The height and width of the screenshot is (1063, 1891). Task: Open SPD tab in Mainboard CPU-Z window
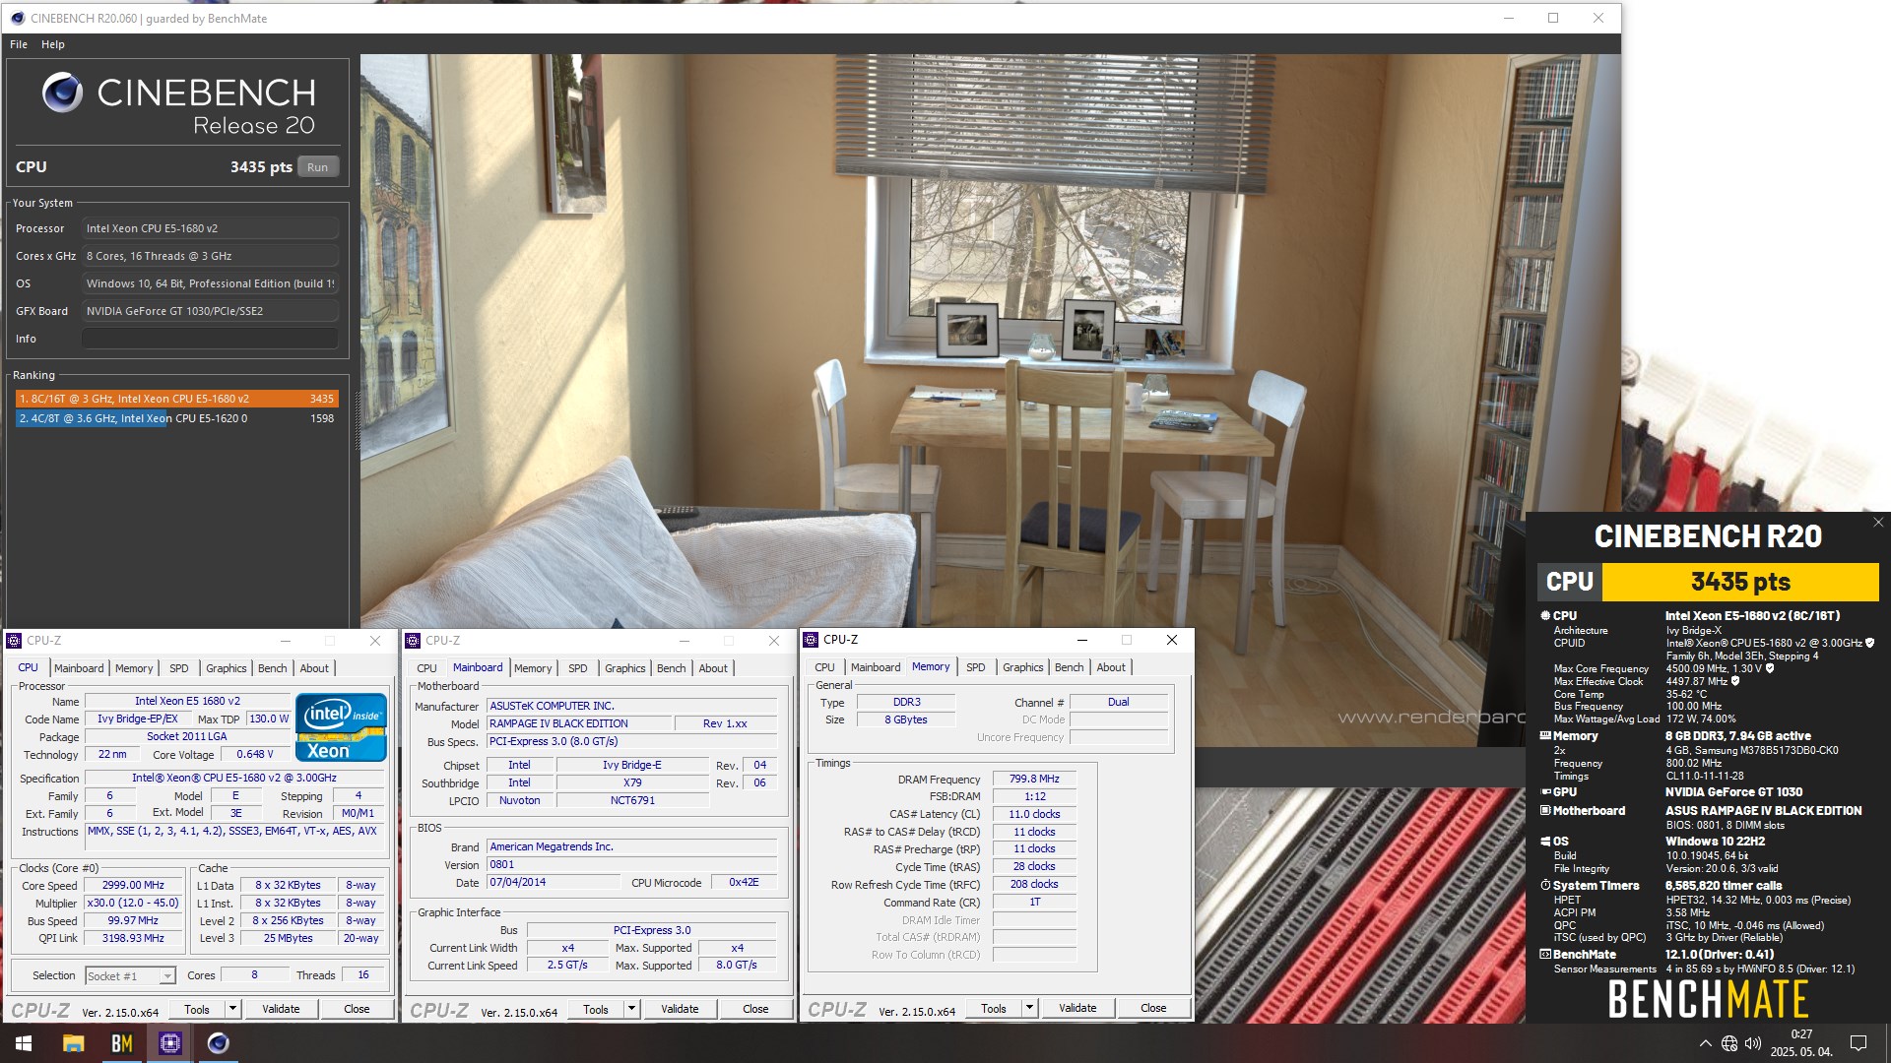tap(577, 668)
